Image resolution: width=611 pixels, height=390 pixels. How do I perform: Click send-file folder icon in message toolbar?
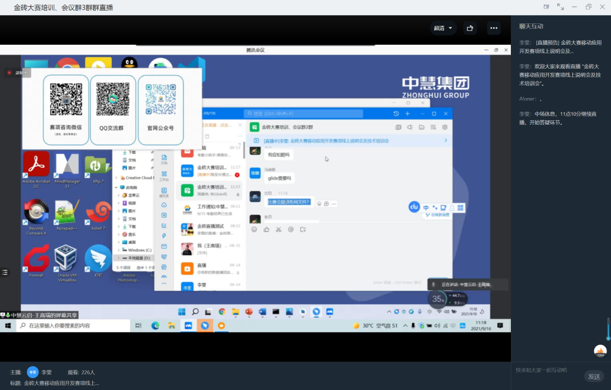303,229
